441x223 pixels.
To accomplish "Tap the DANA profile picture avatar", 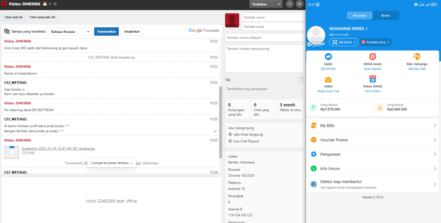I will click(316, 35).
